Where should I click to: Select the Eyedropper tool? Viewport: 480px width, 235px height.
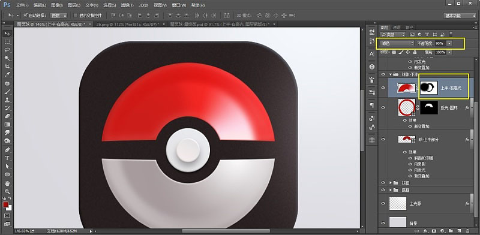7,75
